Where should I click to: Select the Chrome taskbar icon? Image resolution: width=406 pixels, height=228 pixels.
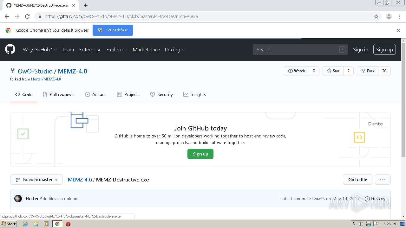tap(57, 224)
